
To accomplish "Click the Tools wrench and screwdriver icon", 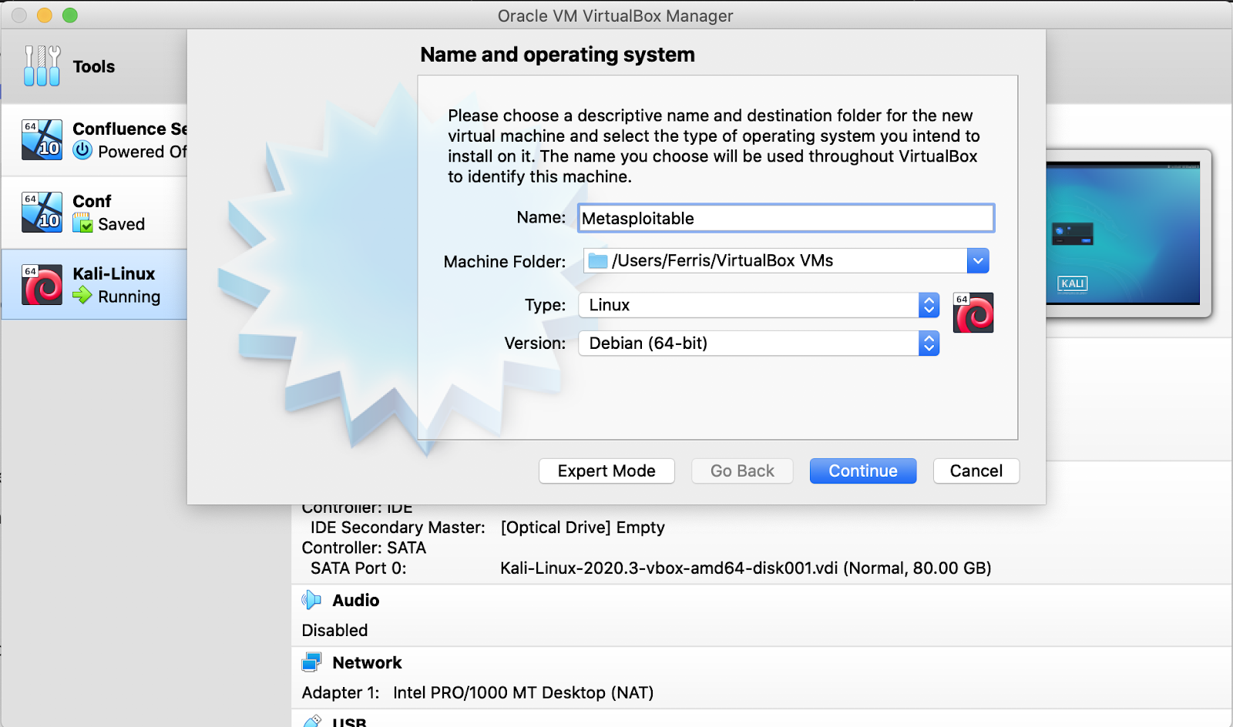I will tap(42, 65).
